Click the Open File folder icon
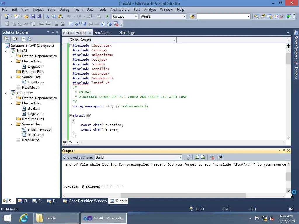299x224 pixels. tap(26, 17)
